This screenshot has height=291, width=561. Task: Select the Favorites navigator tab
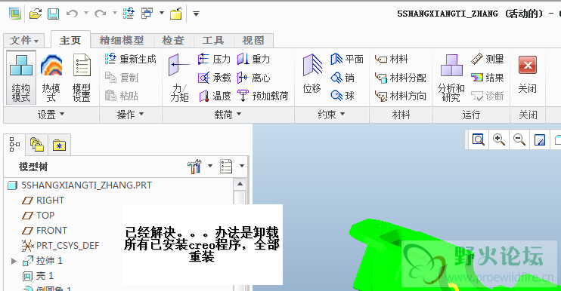[x=60, y=145]
